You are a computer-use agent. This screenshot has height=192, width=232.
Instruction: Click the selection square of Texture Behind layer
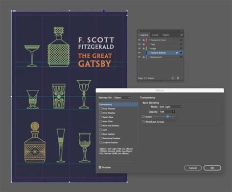coord(181,53)
